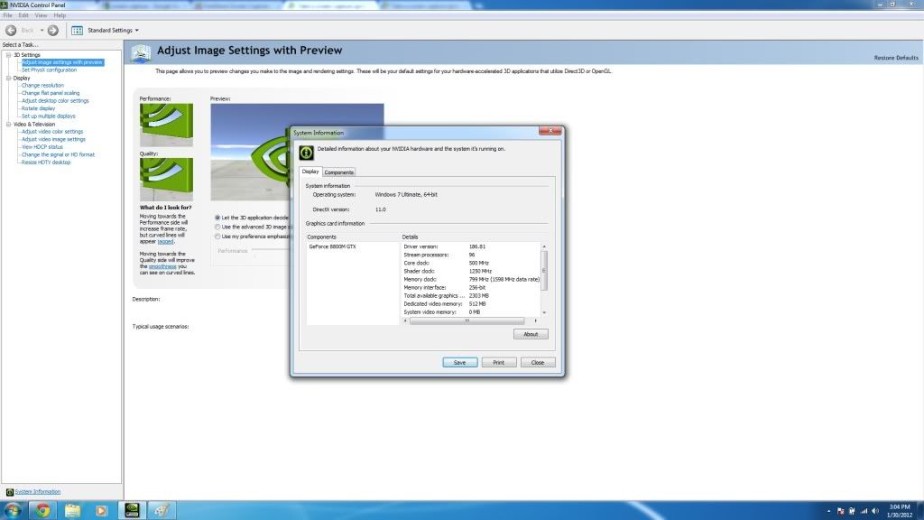Click the About button
Screen dimensions: 924x520
[531, 334]
